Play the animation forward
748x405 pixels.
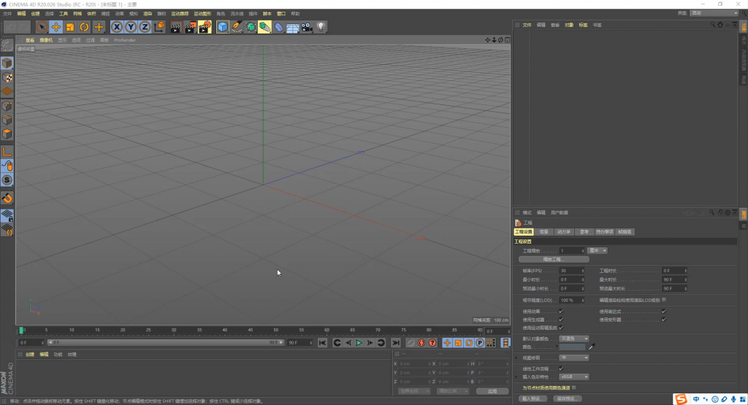[x=359, y=342]
